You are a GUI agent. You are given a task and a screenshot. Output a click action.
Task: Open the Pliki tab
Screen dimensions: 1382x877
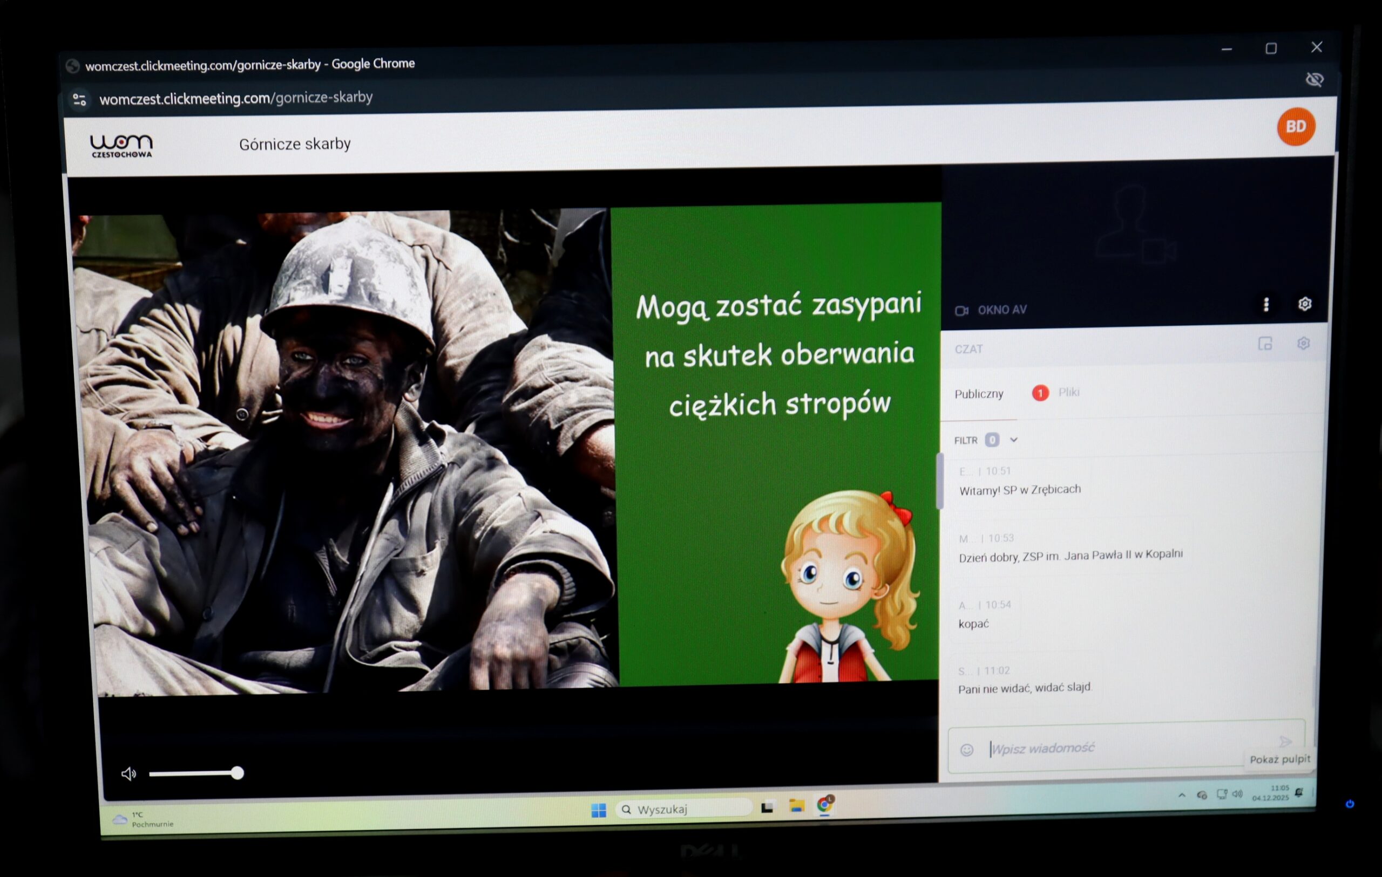(1068, 392)
